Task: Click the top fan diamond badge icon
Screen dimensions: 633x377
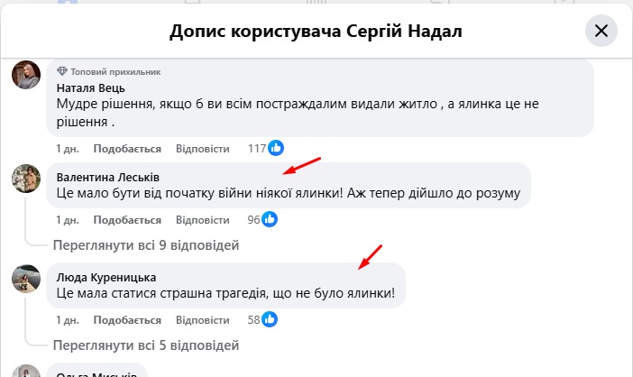Action: click(x=61, y=70)
